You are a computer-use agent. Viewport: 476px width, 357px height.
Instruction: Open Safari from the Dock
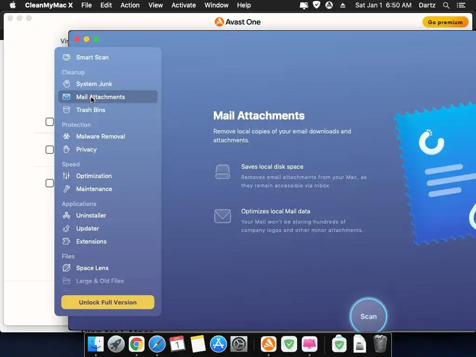tap(157, 344)
